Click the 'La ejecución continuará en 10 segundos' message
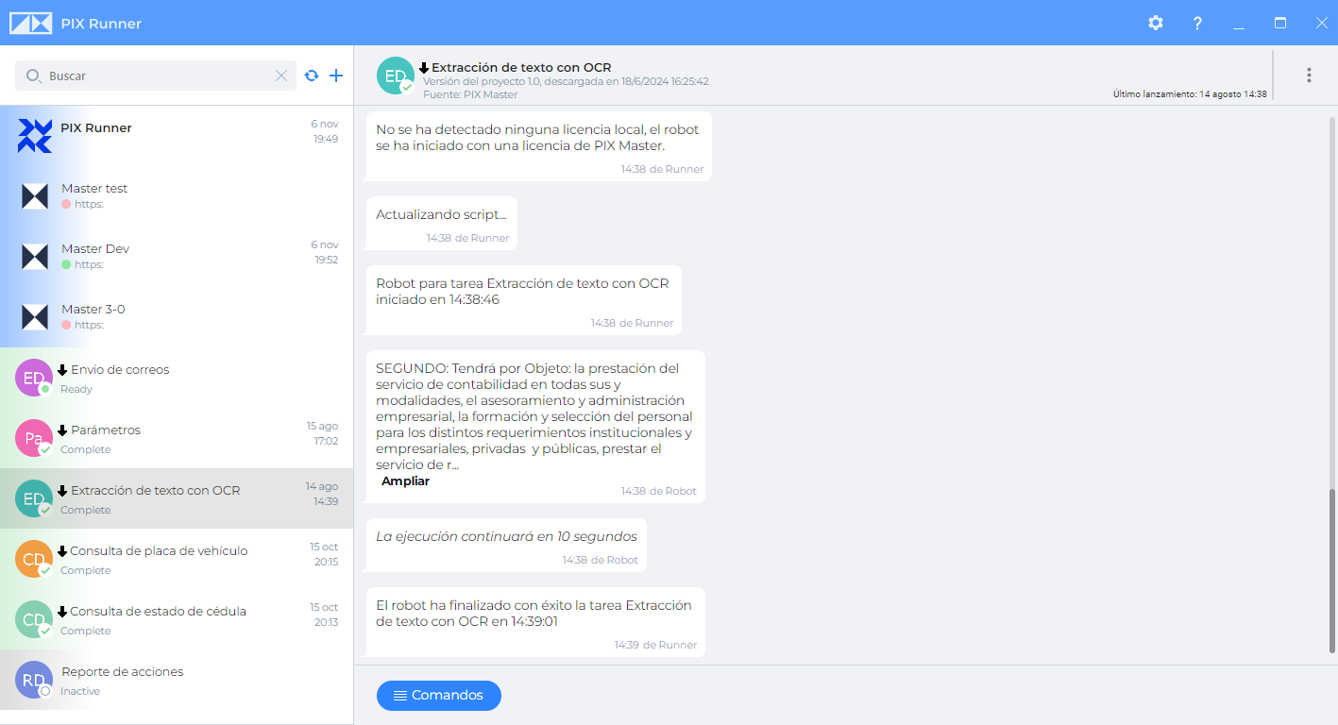The height and width of the screenshot is (725, 1338). [506, 546]
